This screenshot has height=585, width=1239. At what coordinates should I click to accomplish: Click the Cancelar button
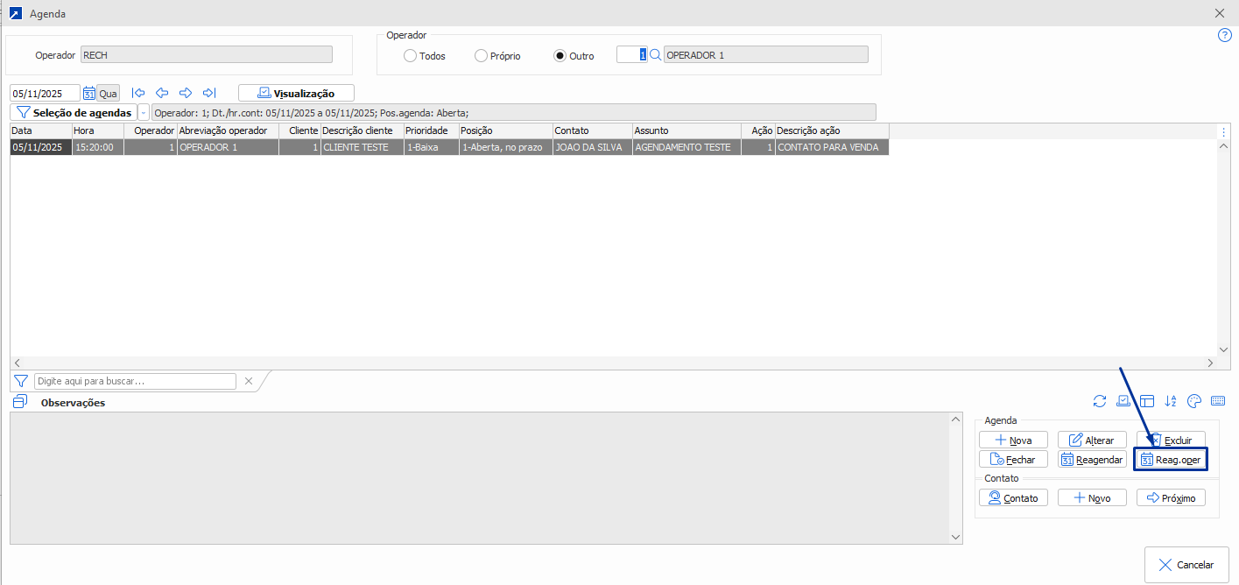point(1186,565)
